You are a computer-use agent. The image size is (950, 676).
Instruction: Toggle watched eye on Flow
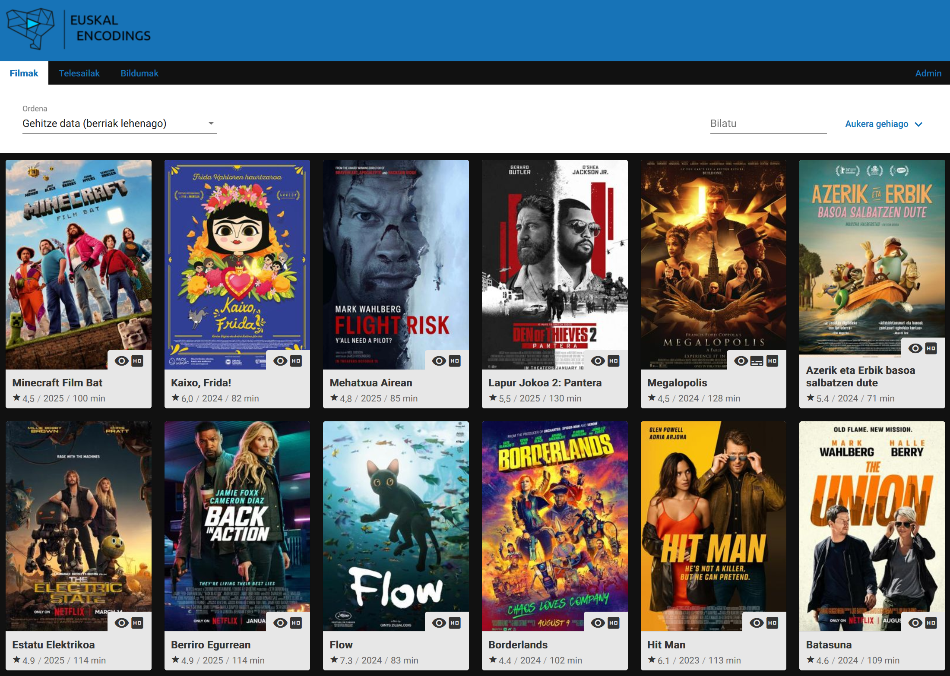click(439, 623)
